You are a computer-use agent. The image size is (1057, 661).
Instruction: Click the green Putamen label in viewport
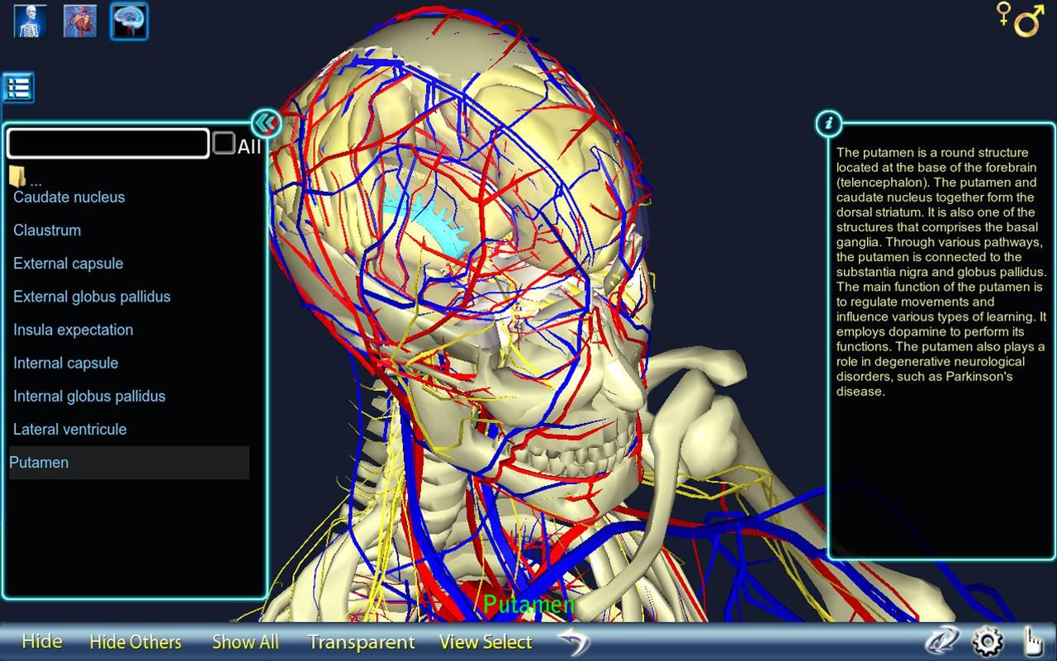(x=528, y=605)
